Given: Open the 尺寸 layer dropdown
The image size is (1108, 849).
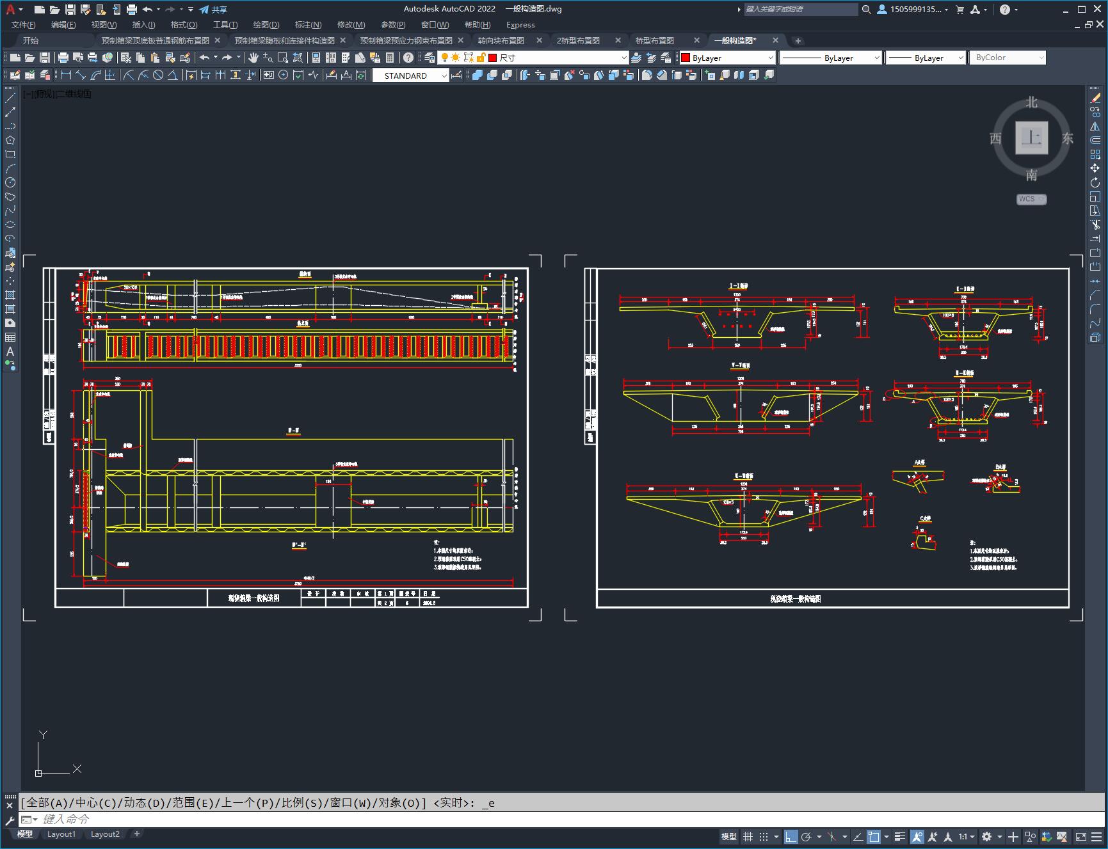Looking at the screenshot, I should pyautogui.click(x=623, y=58).
